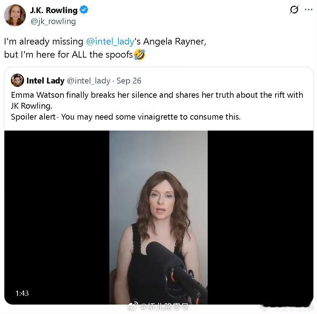The height and width of the screenshot is (314, 317).
Task: Play the quoted video of the woman
Action: 158,217
